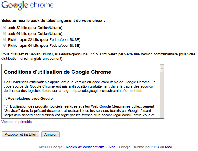Open the Version imprimable link
This screenshot has height=151, width=198.
click(17, 122)
